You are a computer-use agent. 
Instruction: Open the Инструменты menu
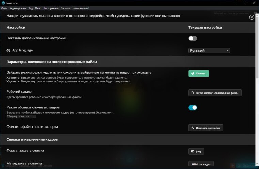point(51,8)
